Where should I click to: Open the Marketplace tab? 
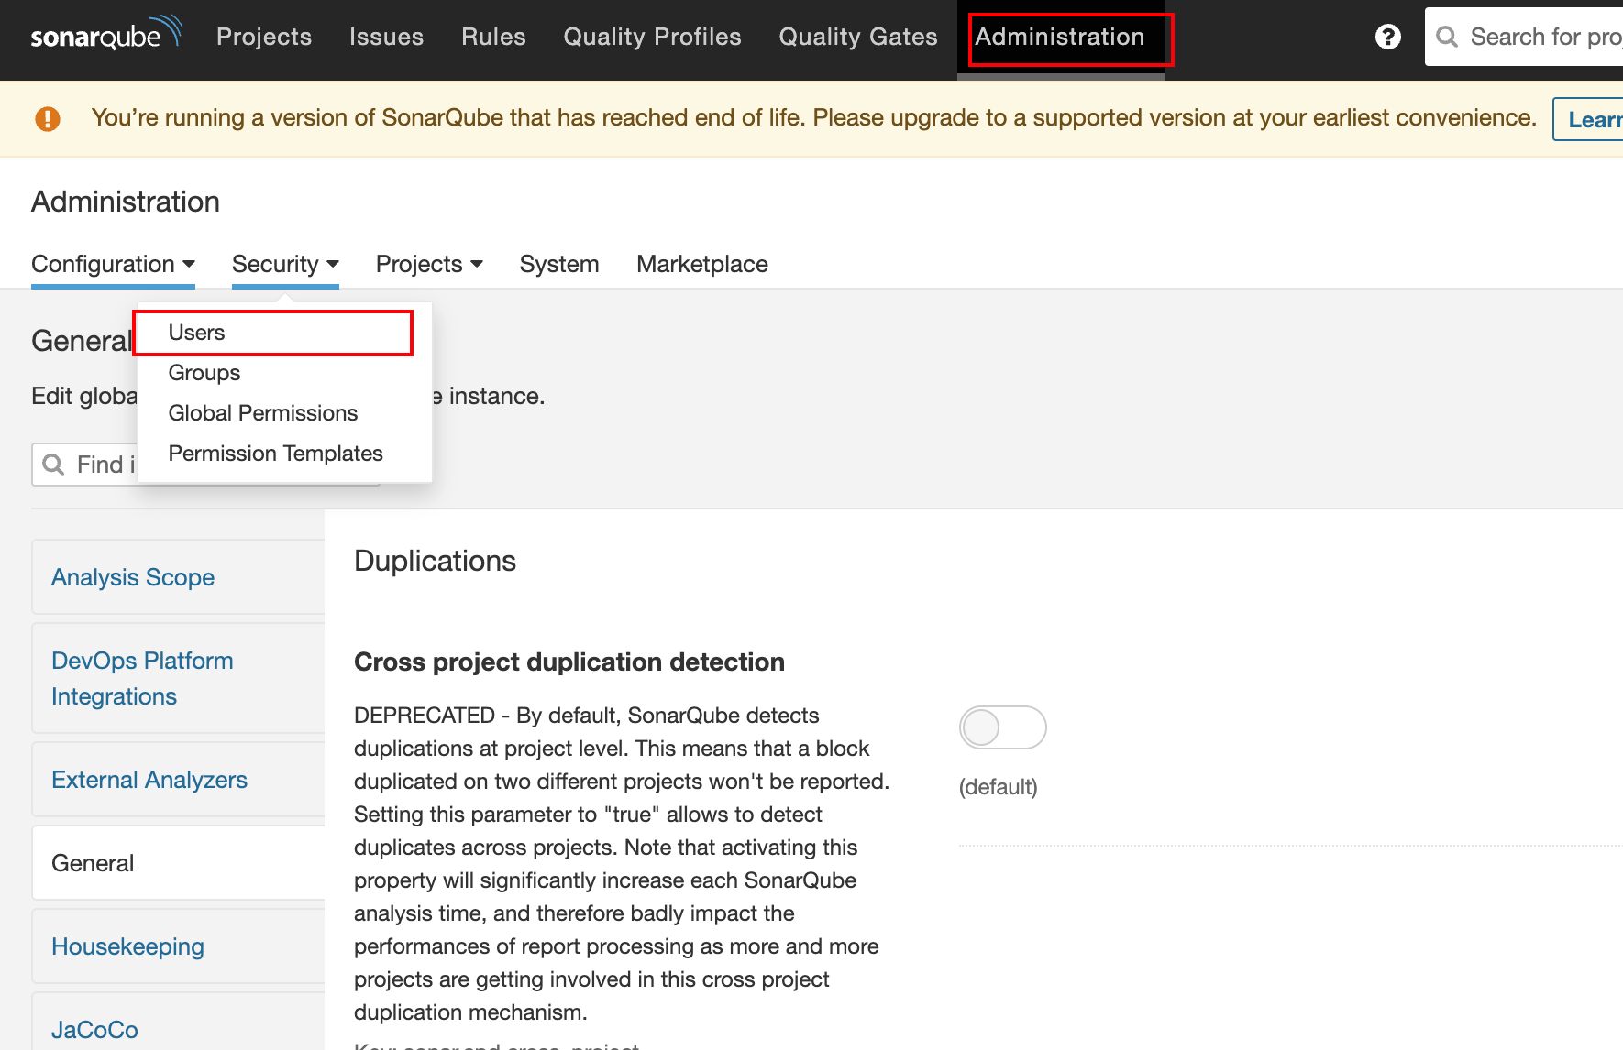702,264
